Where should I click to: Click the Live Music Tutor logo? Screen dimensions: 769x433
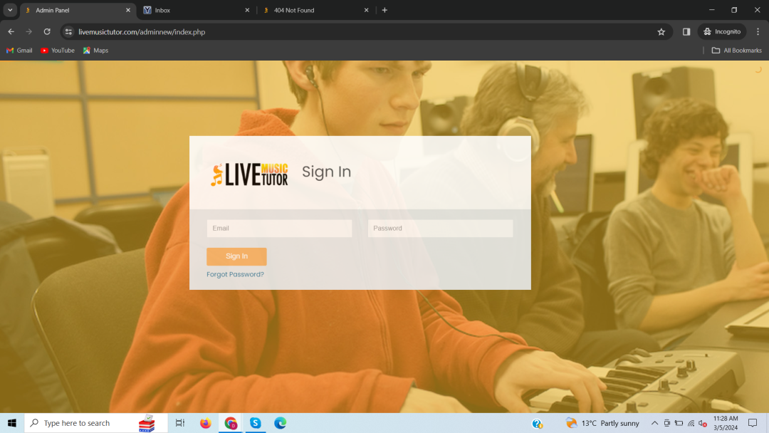click(x=249, y=173)
